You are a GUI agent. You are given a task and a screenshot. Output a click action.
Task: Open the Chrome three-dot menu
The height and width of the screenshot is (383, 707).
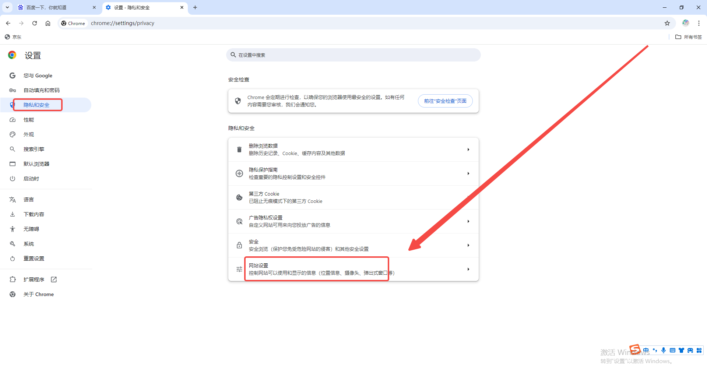[699, 23]
